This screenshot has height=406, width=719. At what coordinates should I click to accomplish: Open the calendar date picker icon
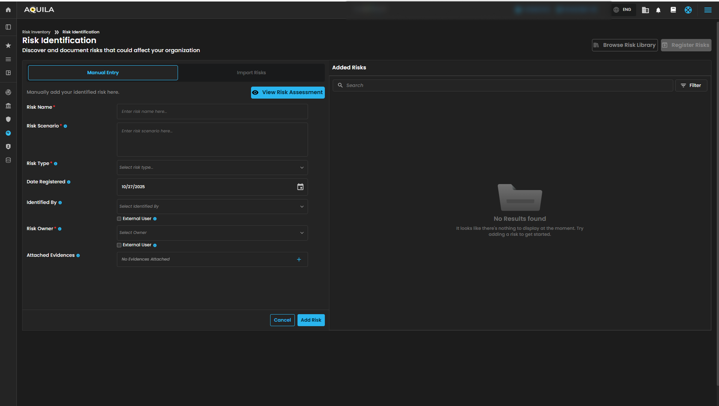click(x=300, y=187)
